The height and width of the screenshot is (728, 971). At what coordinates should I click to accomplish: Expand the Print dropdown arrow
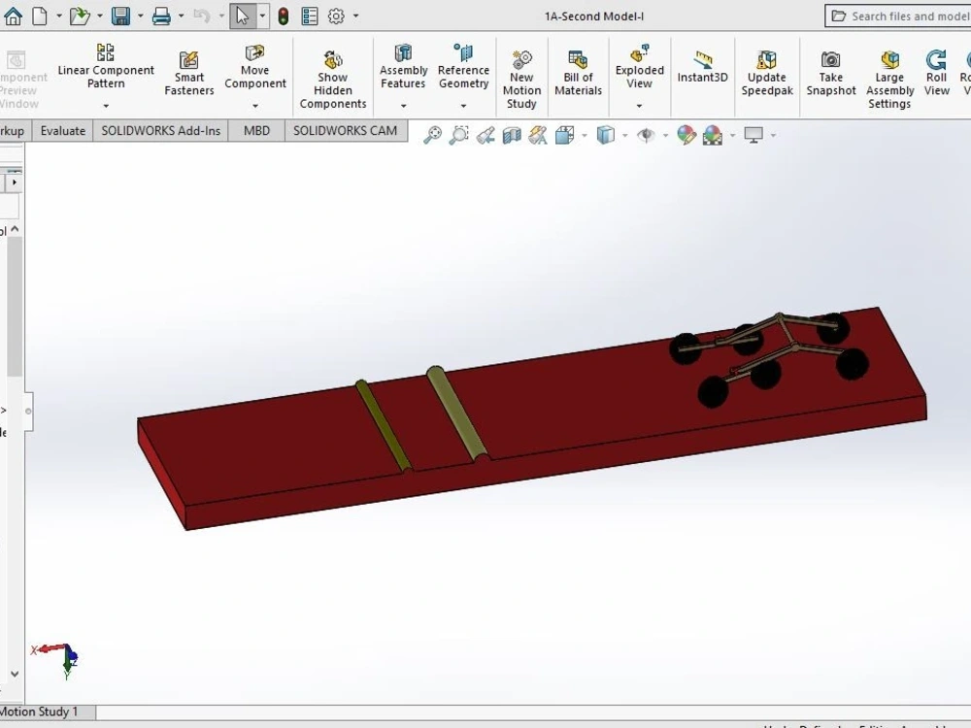(182, 17)
